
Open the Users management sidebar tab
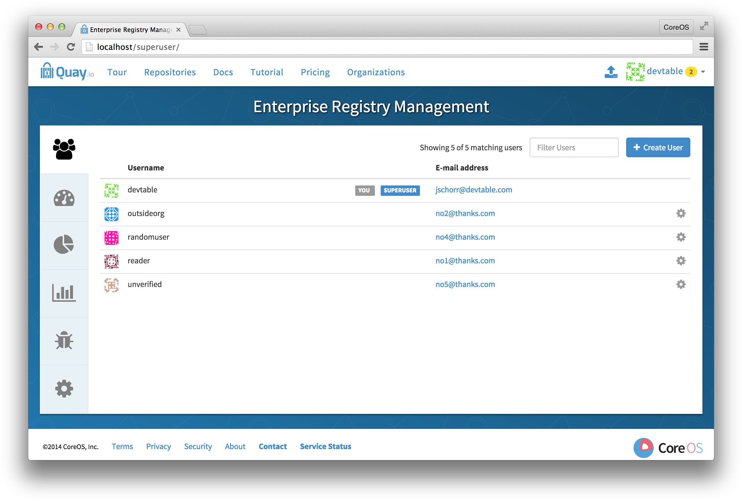(64, 149)
